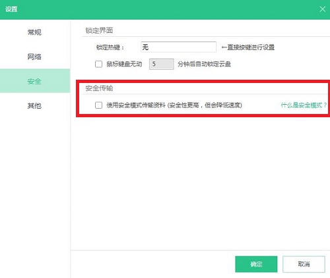Viewport: 330px width, 278px height.
Task: Close the 设置 dialog with the X
Action: (323, 9)
